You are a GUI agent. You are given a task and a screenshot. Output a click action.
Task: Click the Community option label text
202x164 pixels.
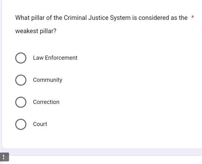point(48,80)
